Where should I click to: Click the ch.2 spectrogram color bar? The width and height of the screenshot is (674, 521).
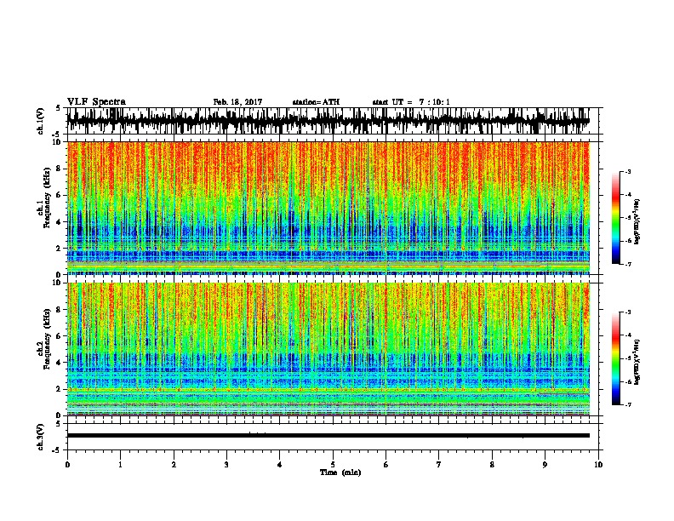coord(616,358)
